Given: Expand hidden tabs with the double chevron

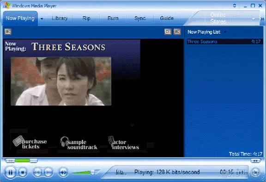Looking at the screenshot, I should pyautogui.click(x=262, y=19).
